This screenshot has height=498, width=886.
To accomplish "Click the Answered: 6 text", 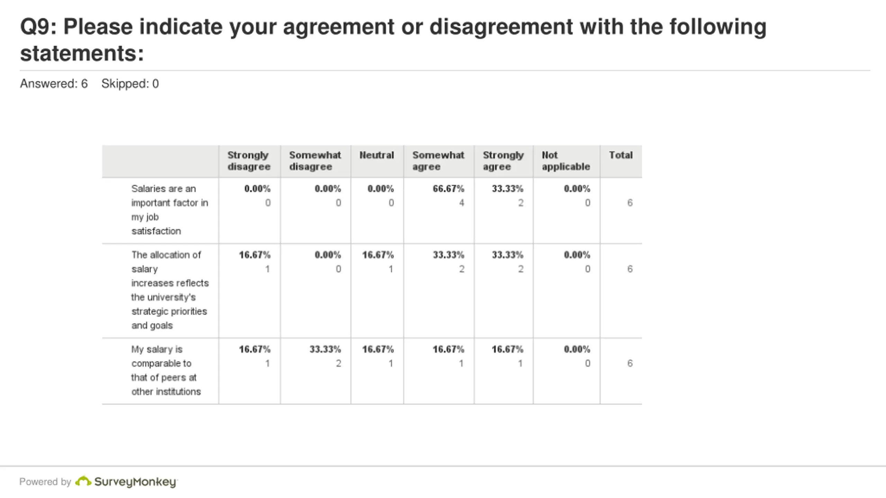I will 54,84.
